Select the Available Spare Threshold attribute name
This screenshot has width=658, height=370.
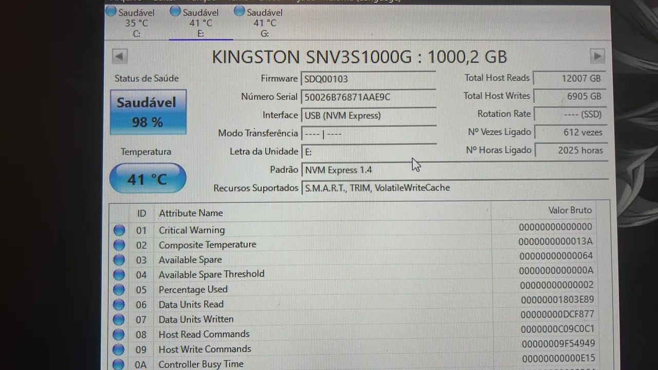pos(211,274)
